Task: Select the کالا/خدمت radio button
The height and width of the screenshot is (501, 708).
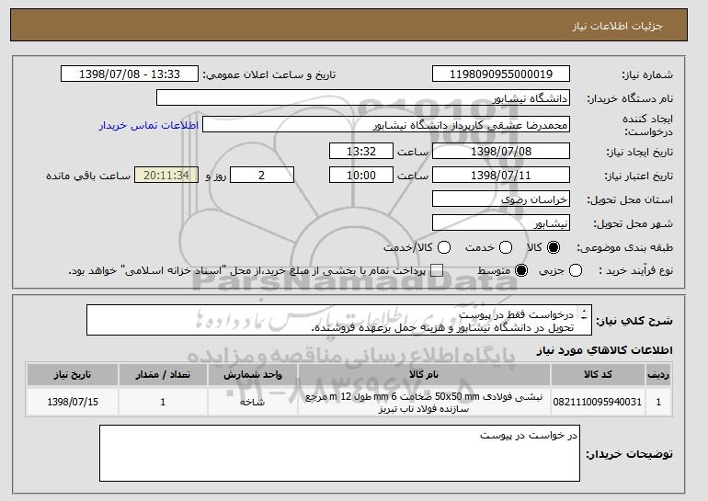Action: [x=444, y=247]
